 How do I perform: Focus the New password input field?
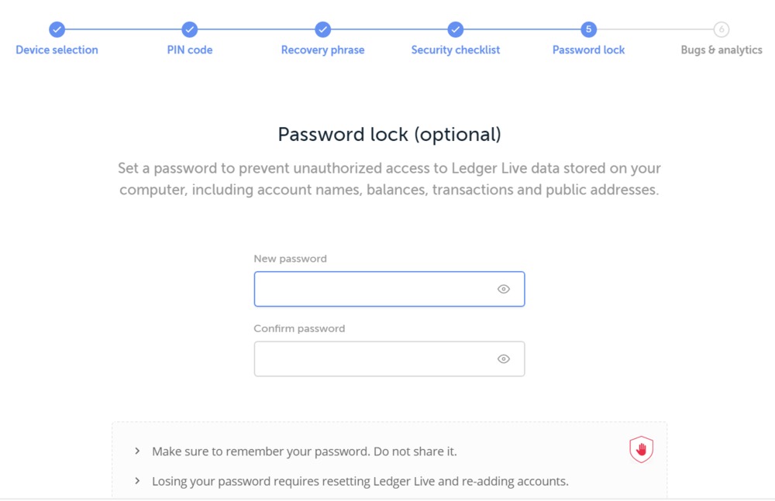390,289
